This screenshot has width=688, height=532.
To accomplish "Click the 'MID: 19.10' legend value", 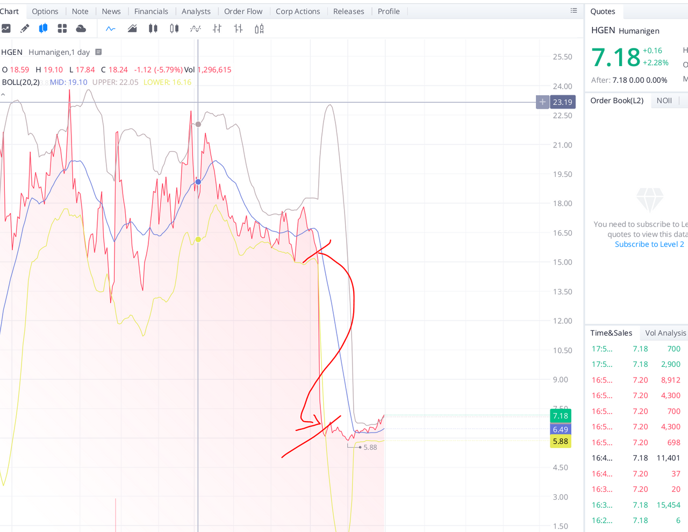I will tap(68, 82).
